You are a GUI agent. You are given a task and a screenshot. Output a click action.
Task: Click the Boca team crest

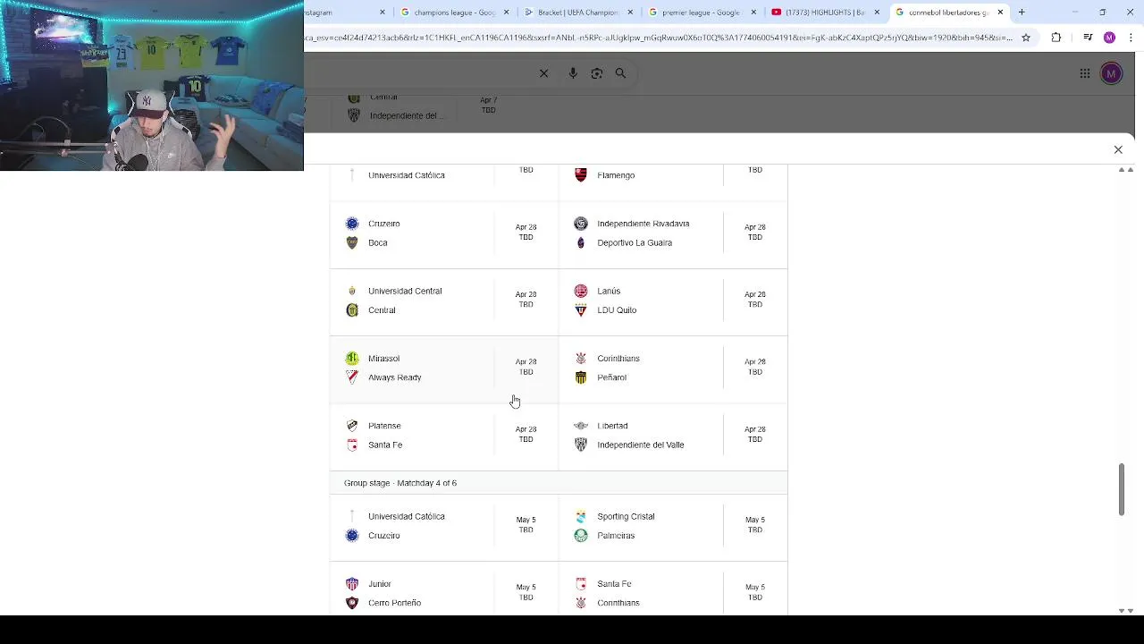point(352,242)
